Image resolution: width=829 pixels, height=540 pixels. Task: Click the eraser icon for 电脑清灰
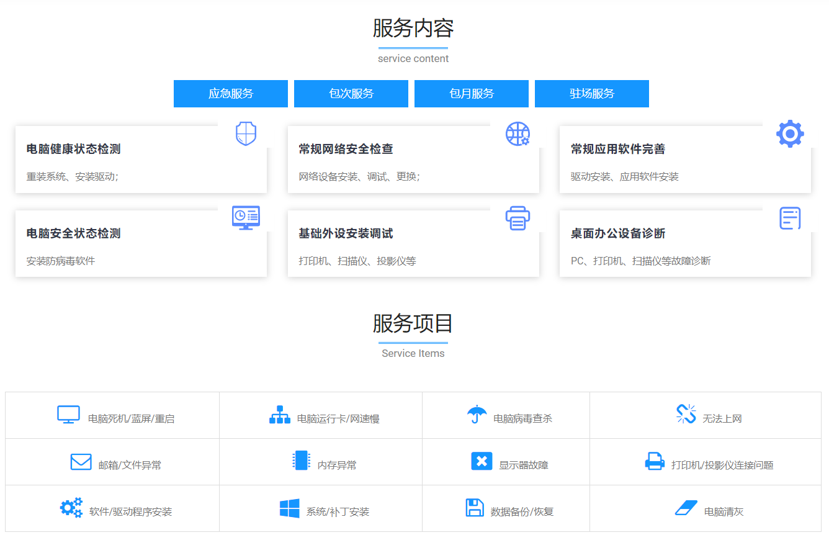point(686,508)
